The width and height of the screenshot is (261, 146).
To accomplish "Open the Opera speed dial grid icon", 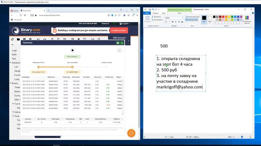I will click(x=25, y=15).
